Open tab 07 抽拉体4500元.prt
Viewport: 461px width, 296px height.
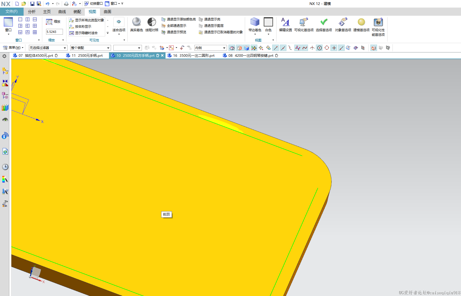click(x=36, y=55)
